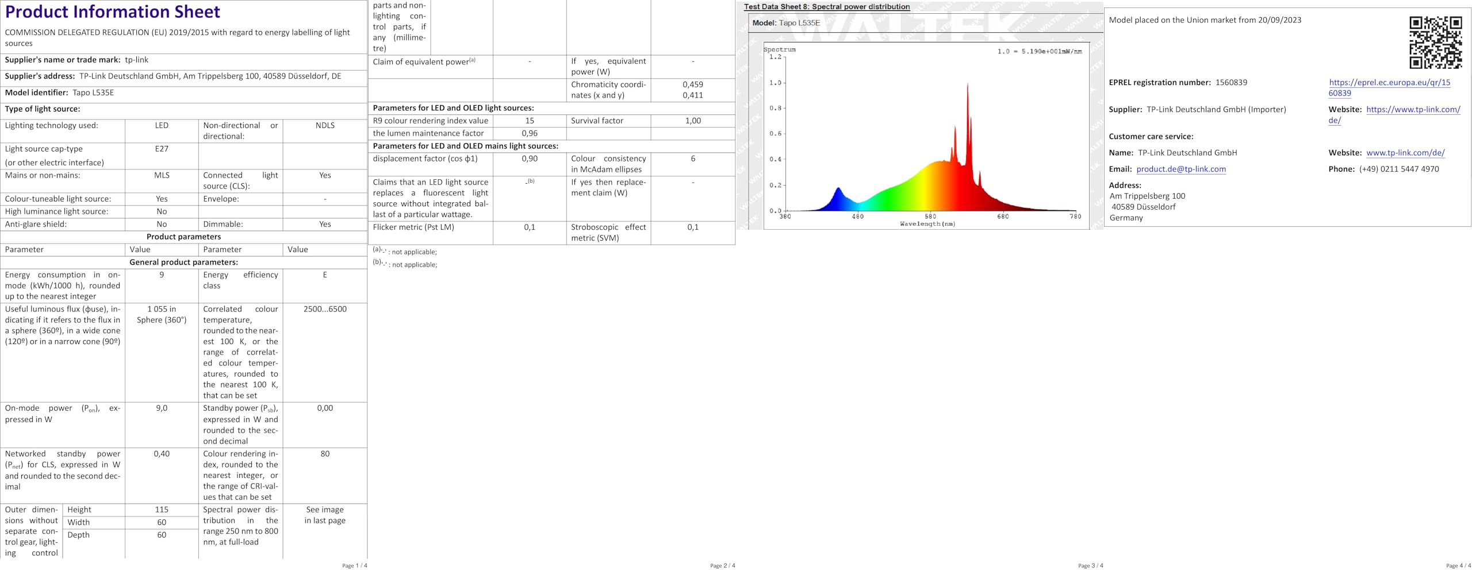Select the Width value '60'
1472x575 pixels.
tap(162, 522)
